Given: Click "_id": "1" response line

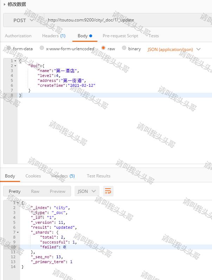Looking at the screenshot, I should 43,217.
